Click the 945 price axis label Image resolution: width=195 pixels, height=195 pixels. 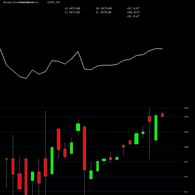coord(186,192)
